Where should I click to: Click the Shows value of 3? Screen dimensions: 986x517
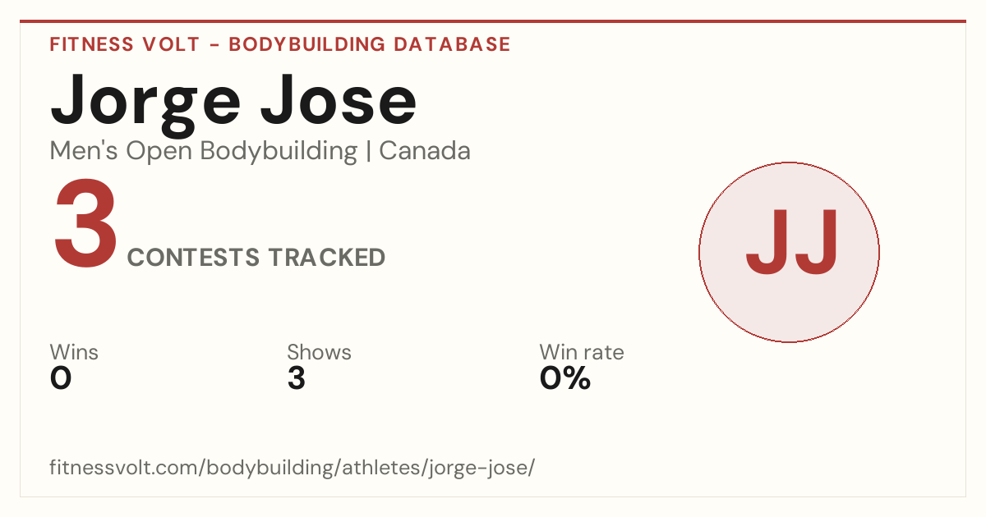[296, 378]
